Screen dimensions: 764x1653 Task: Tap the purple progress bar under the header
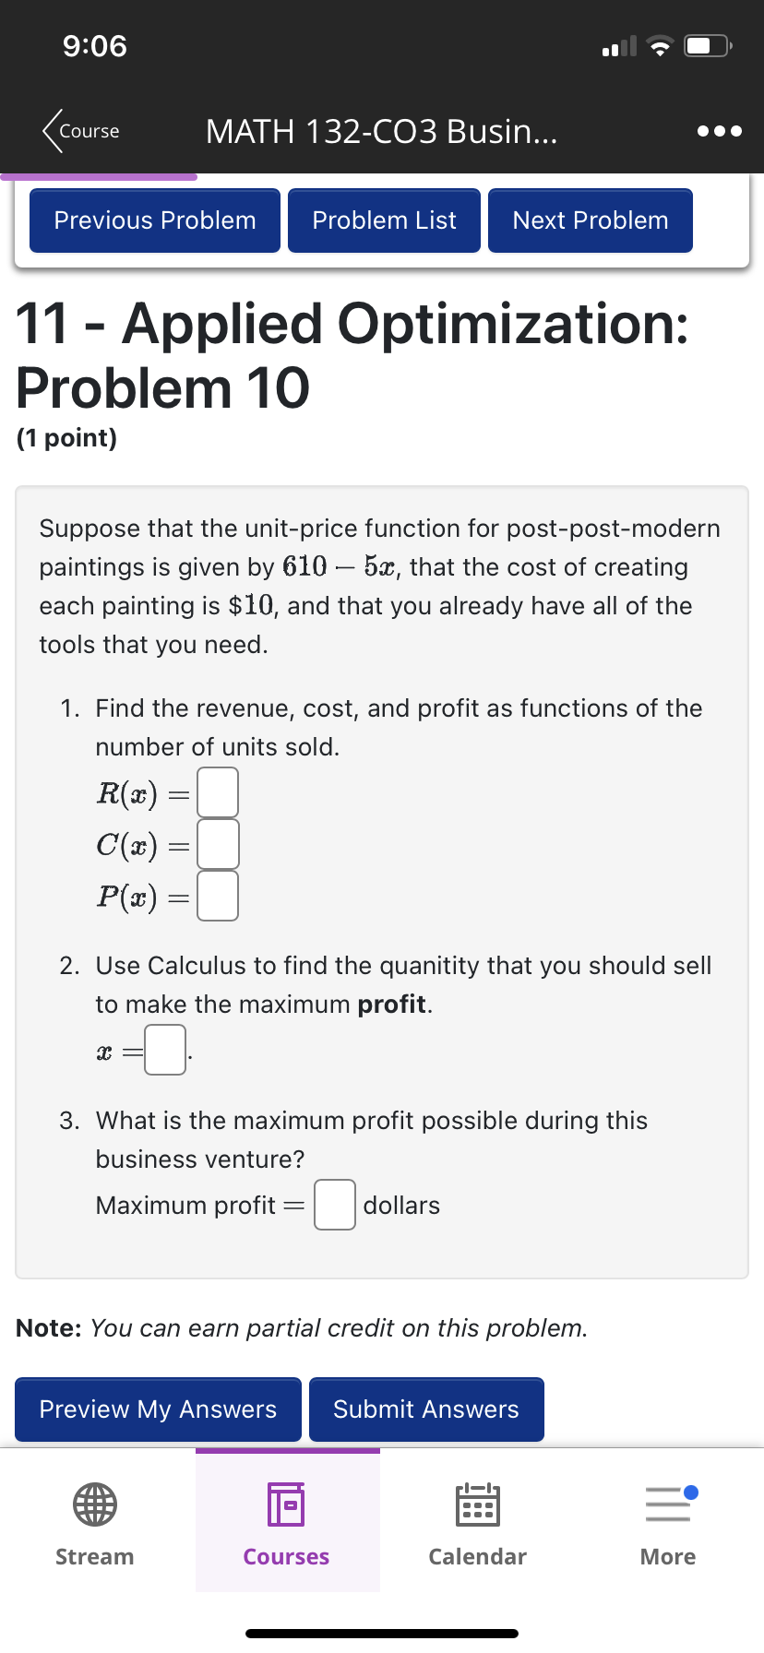99,175
